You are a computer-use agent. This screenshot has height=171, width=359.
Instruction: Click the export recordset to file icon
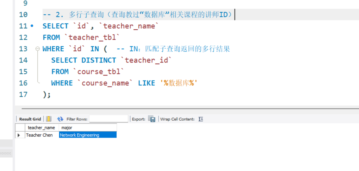(x=152, y=119)
